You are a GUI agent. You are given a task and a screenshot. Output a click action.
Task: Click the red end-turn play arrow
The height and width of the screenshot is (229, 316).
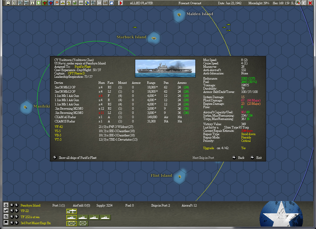pyautogui.click(x=121, y=3)
